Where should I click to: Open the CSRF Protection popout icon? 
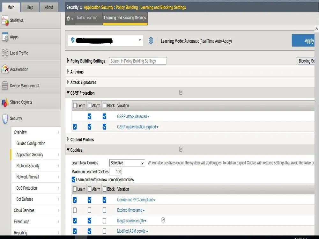point(181,92)
